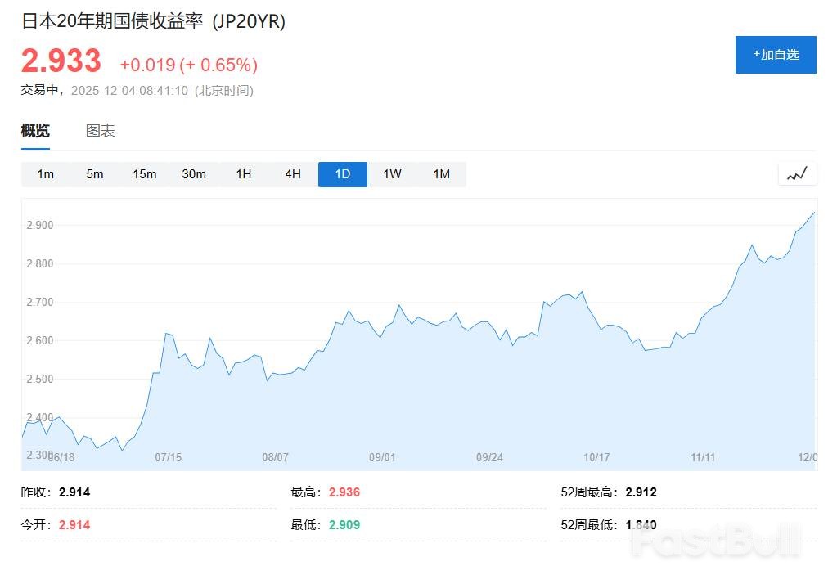Select the 30m timeframe
The image size is (828, 584).
click(194, 173)
